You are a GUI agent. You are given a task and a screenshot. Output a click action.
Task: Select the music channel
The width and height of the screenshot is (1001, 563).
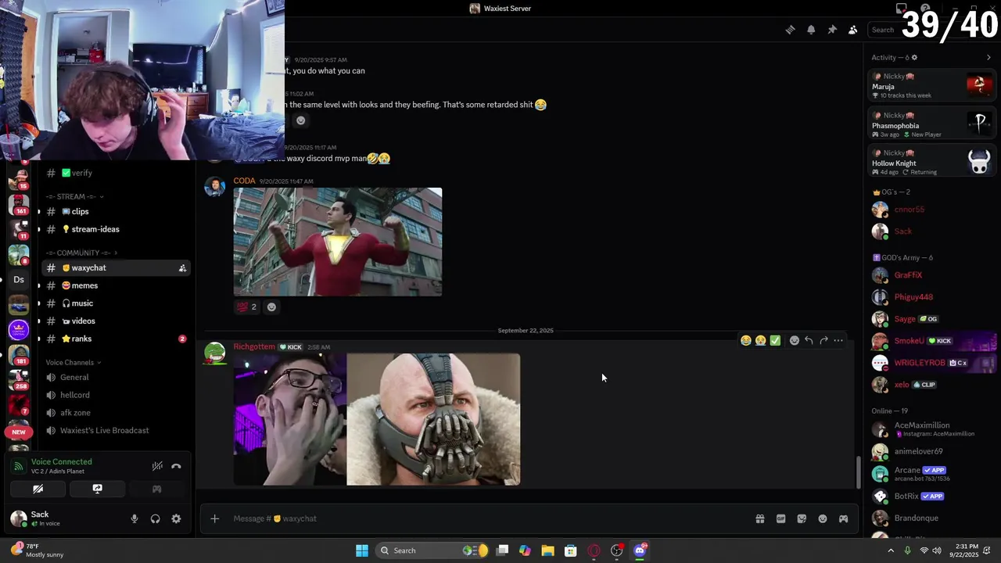tap(115, 303)
